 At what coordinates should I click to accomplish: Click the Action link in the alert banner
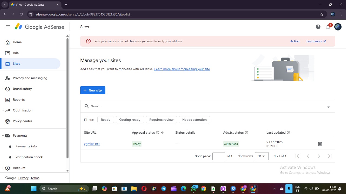pyautogui.click(x=295, y=41)
